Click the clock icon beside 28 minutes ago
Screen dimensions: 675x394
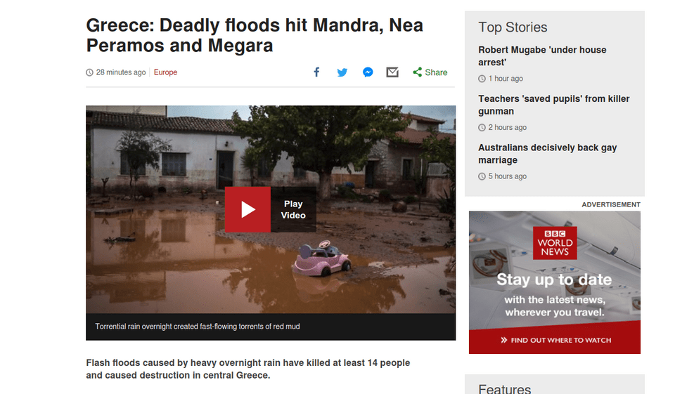tap(89, 72)
